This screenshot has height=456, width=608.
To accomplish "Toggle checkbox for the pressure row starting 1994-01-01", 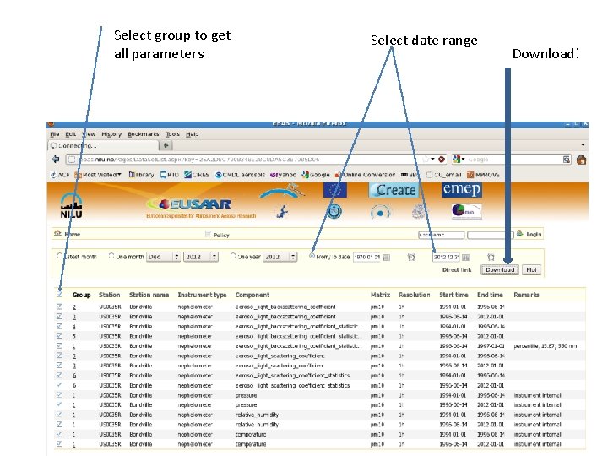I will [59, 394].
